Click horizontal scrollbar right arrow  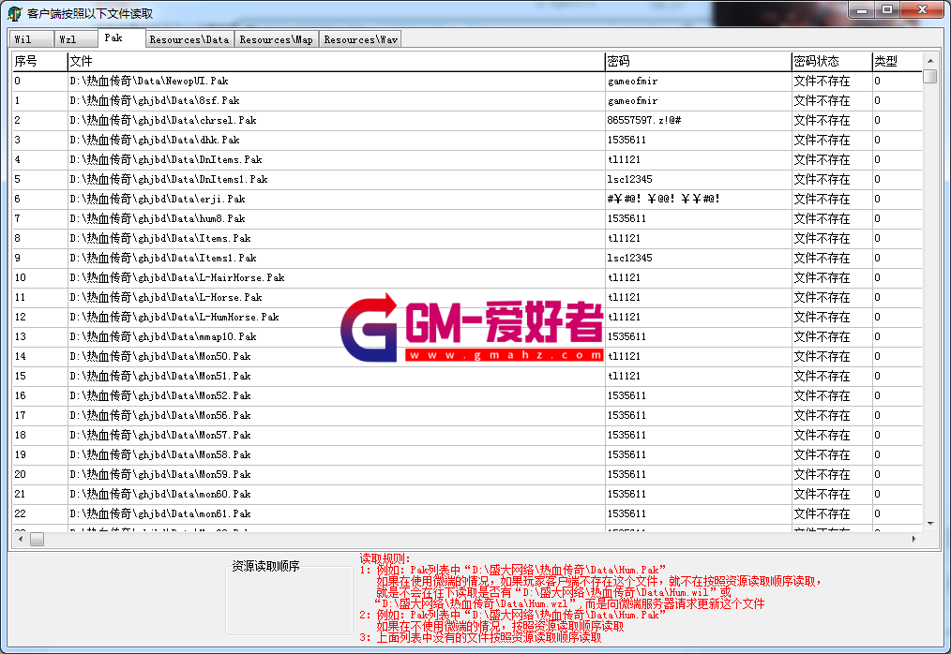point(913,540)
